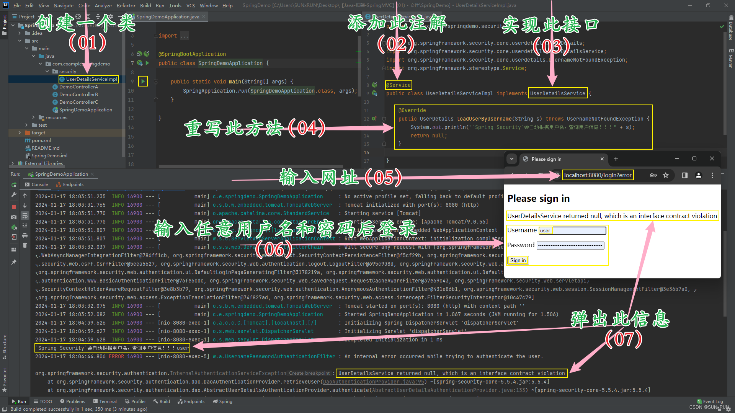Select the Console tab
735x413 pixels.
tap(36, 184)
